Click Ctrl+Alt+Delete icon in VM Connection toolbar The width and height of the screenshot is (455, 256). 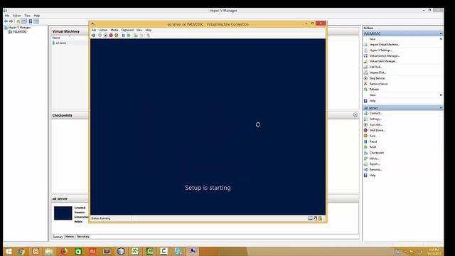tap(93, 36)
